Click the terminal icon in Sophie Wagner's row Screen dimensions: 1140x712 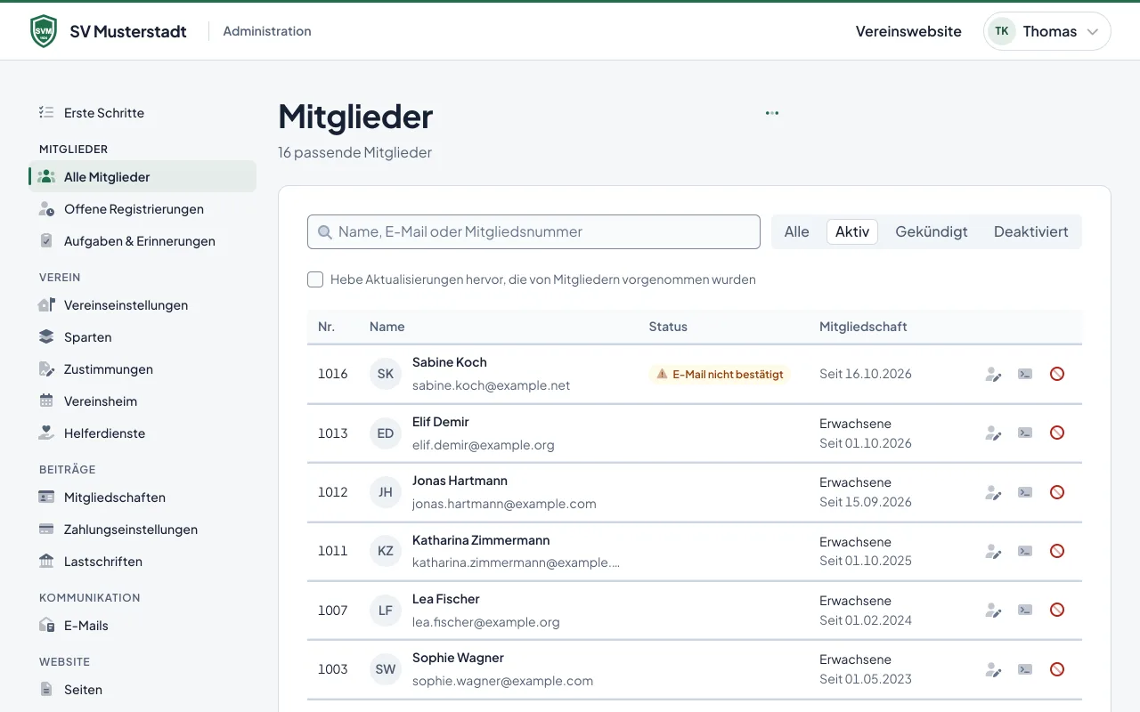[1025, 669]
